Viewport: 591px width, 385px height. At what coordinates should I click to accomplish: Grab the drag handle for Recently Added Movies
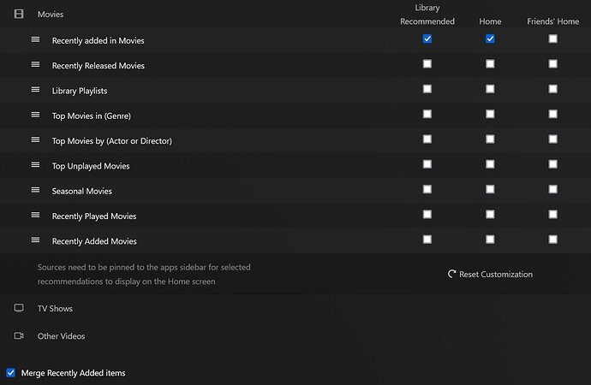[35, 240]
